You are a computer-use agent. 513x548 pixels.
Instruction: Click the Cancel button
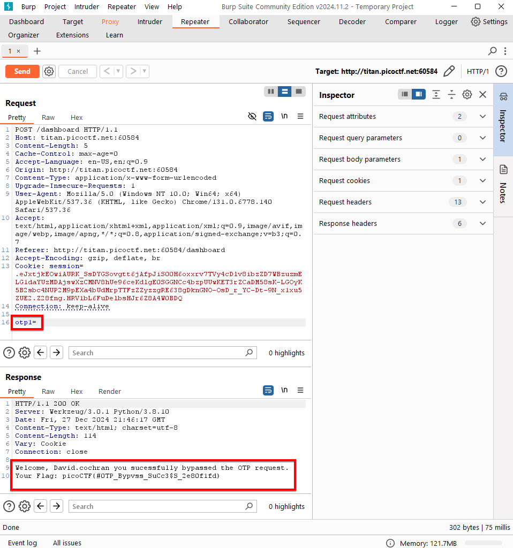pos(78,71)
